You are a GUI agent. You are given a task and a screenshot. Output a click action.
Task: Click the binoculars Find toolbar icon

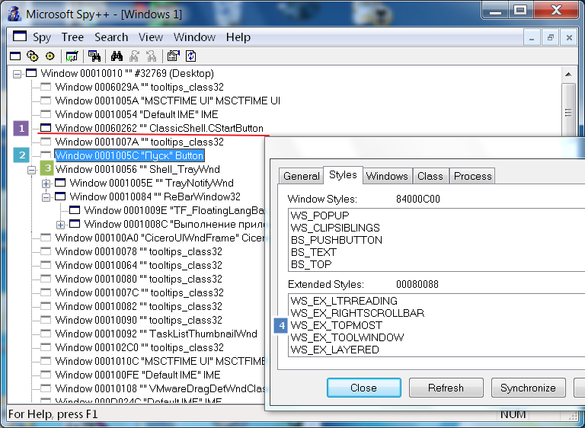point(117,56)
